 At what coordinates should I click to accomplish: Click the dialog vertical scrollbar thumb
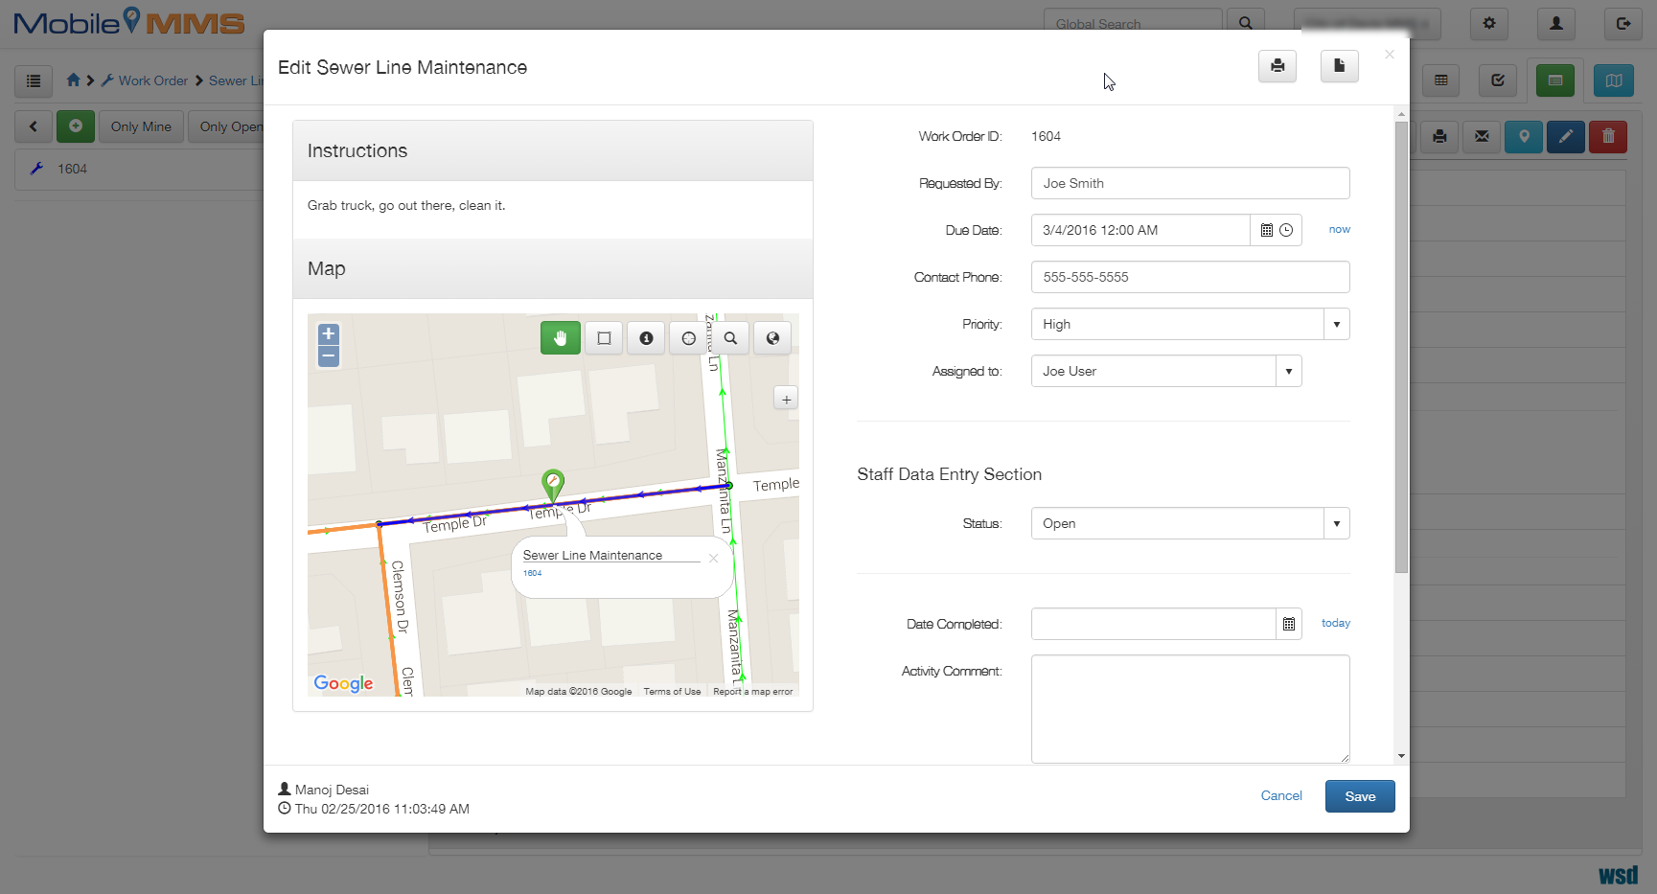pyautogui.click(x=1401, y=347)
